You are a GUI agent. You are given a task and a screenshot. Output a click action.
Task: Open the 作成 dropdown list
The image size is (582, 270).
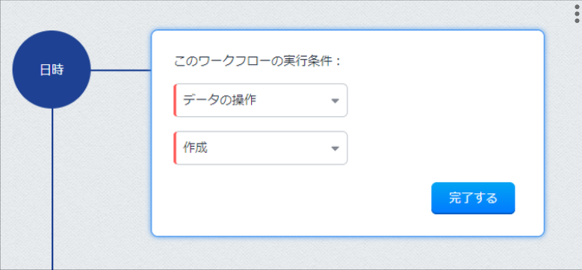[261, 148]
